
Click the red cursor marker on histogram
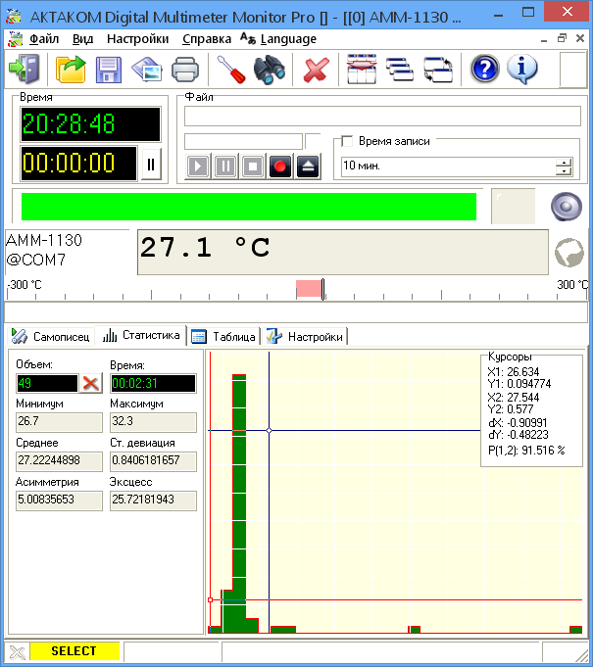point(210,599)
